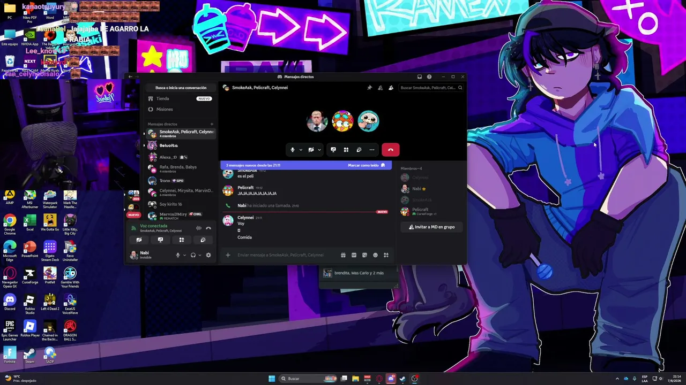Open apps launcher in message bar
This screenshot has height=385, width=686.
[x=386, y=255]
